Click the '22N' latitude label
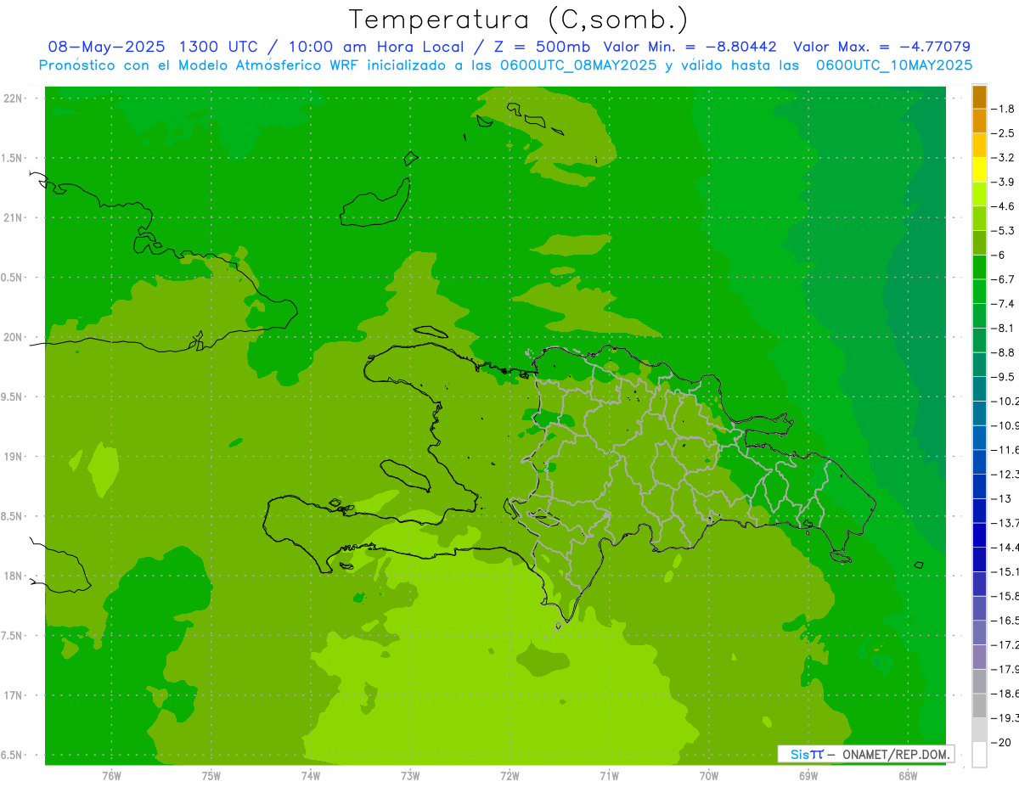 tap(14, 98)
